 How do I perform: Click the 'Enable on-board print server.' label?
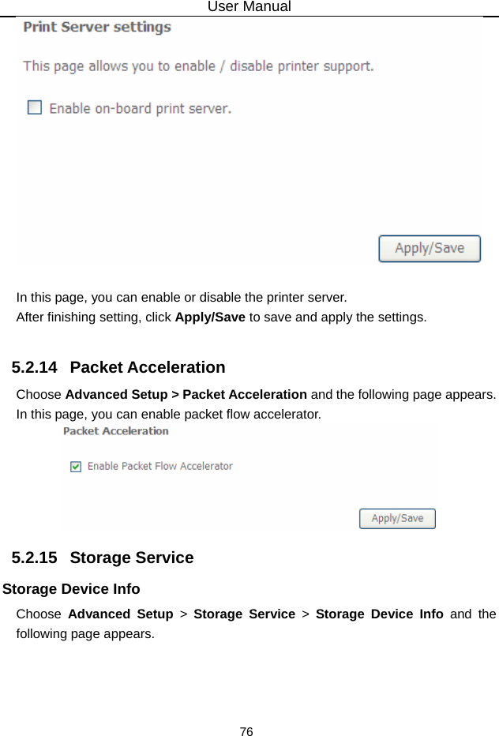point(141,108)
